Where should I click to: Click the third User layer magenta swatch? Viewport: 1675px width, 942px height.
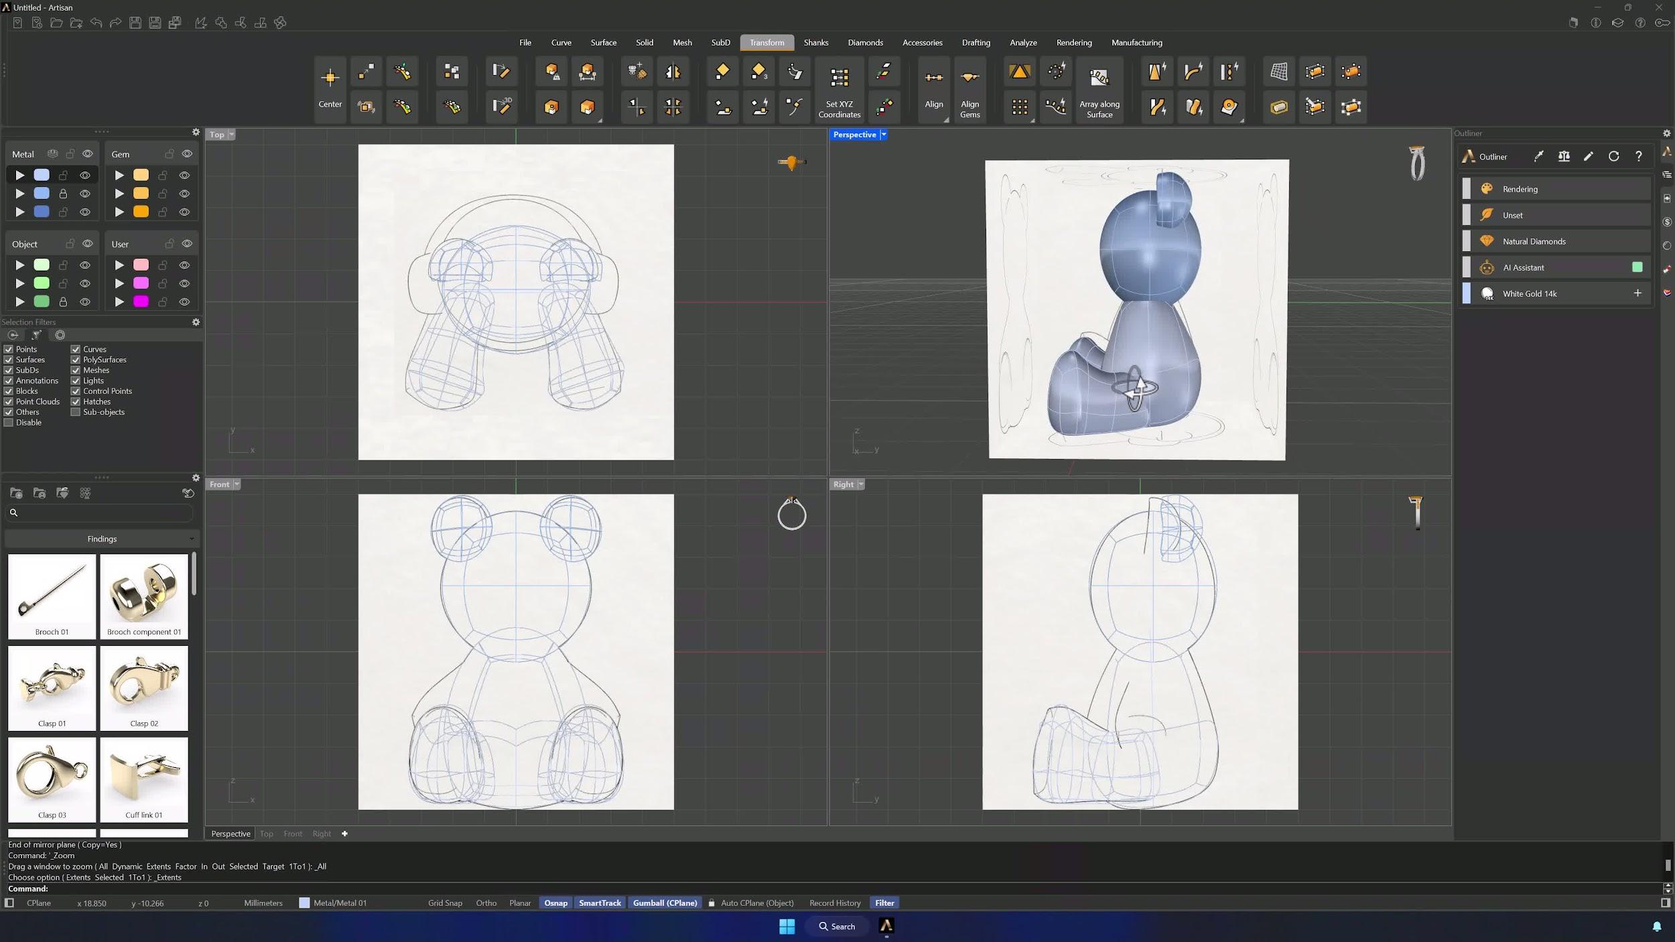click(x=141, y=301)
